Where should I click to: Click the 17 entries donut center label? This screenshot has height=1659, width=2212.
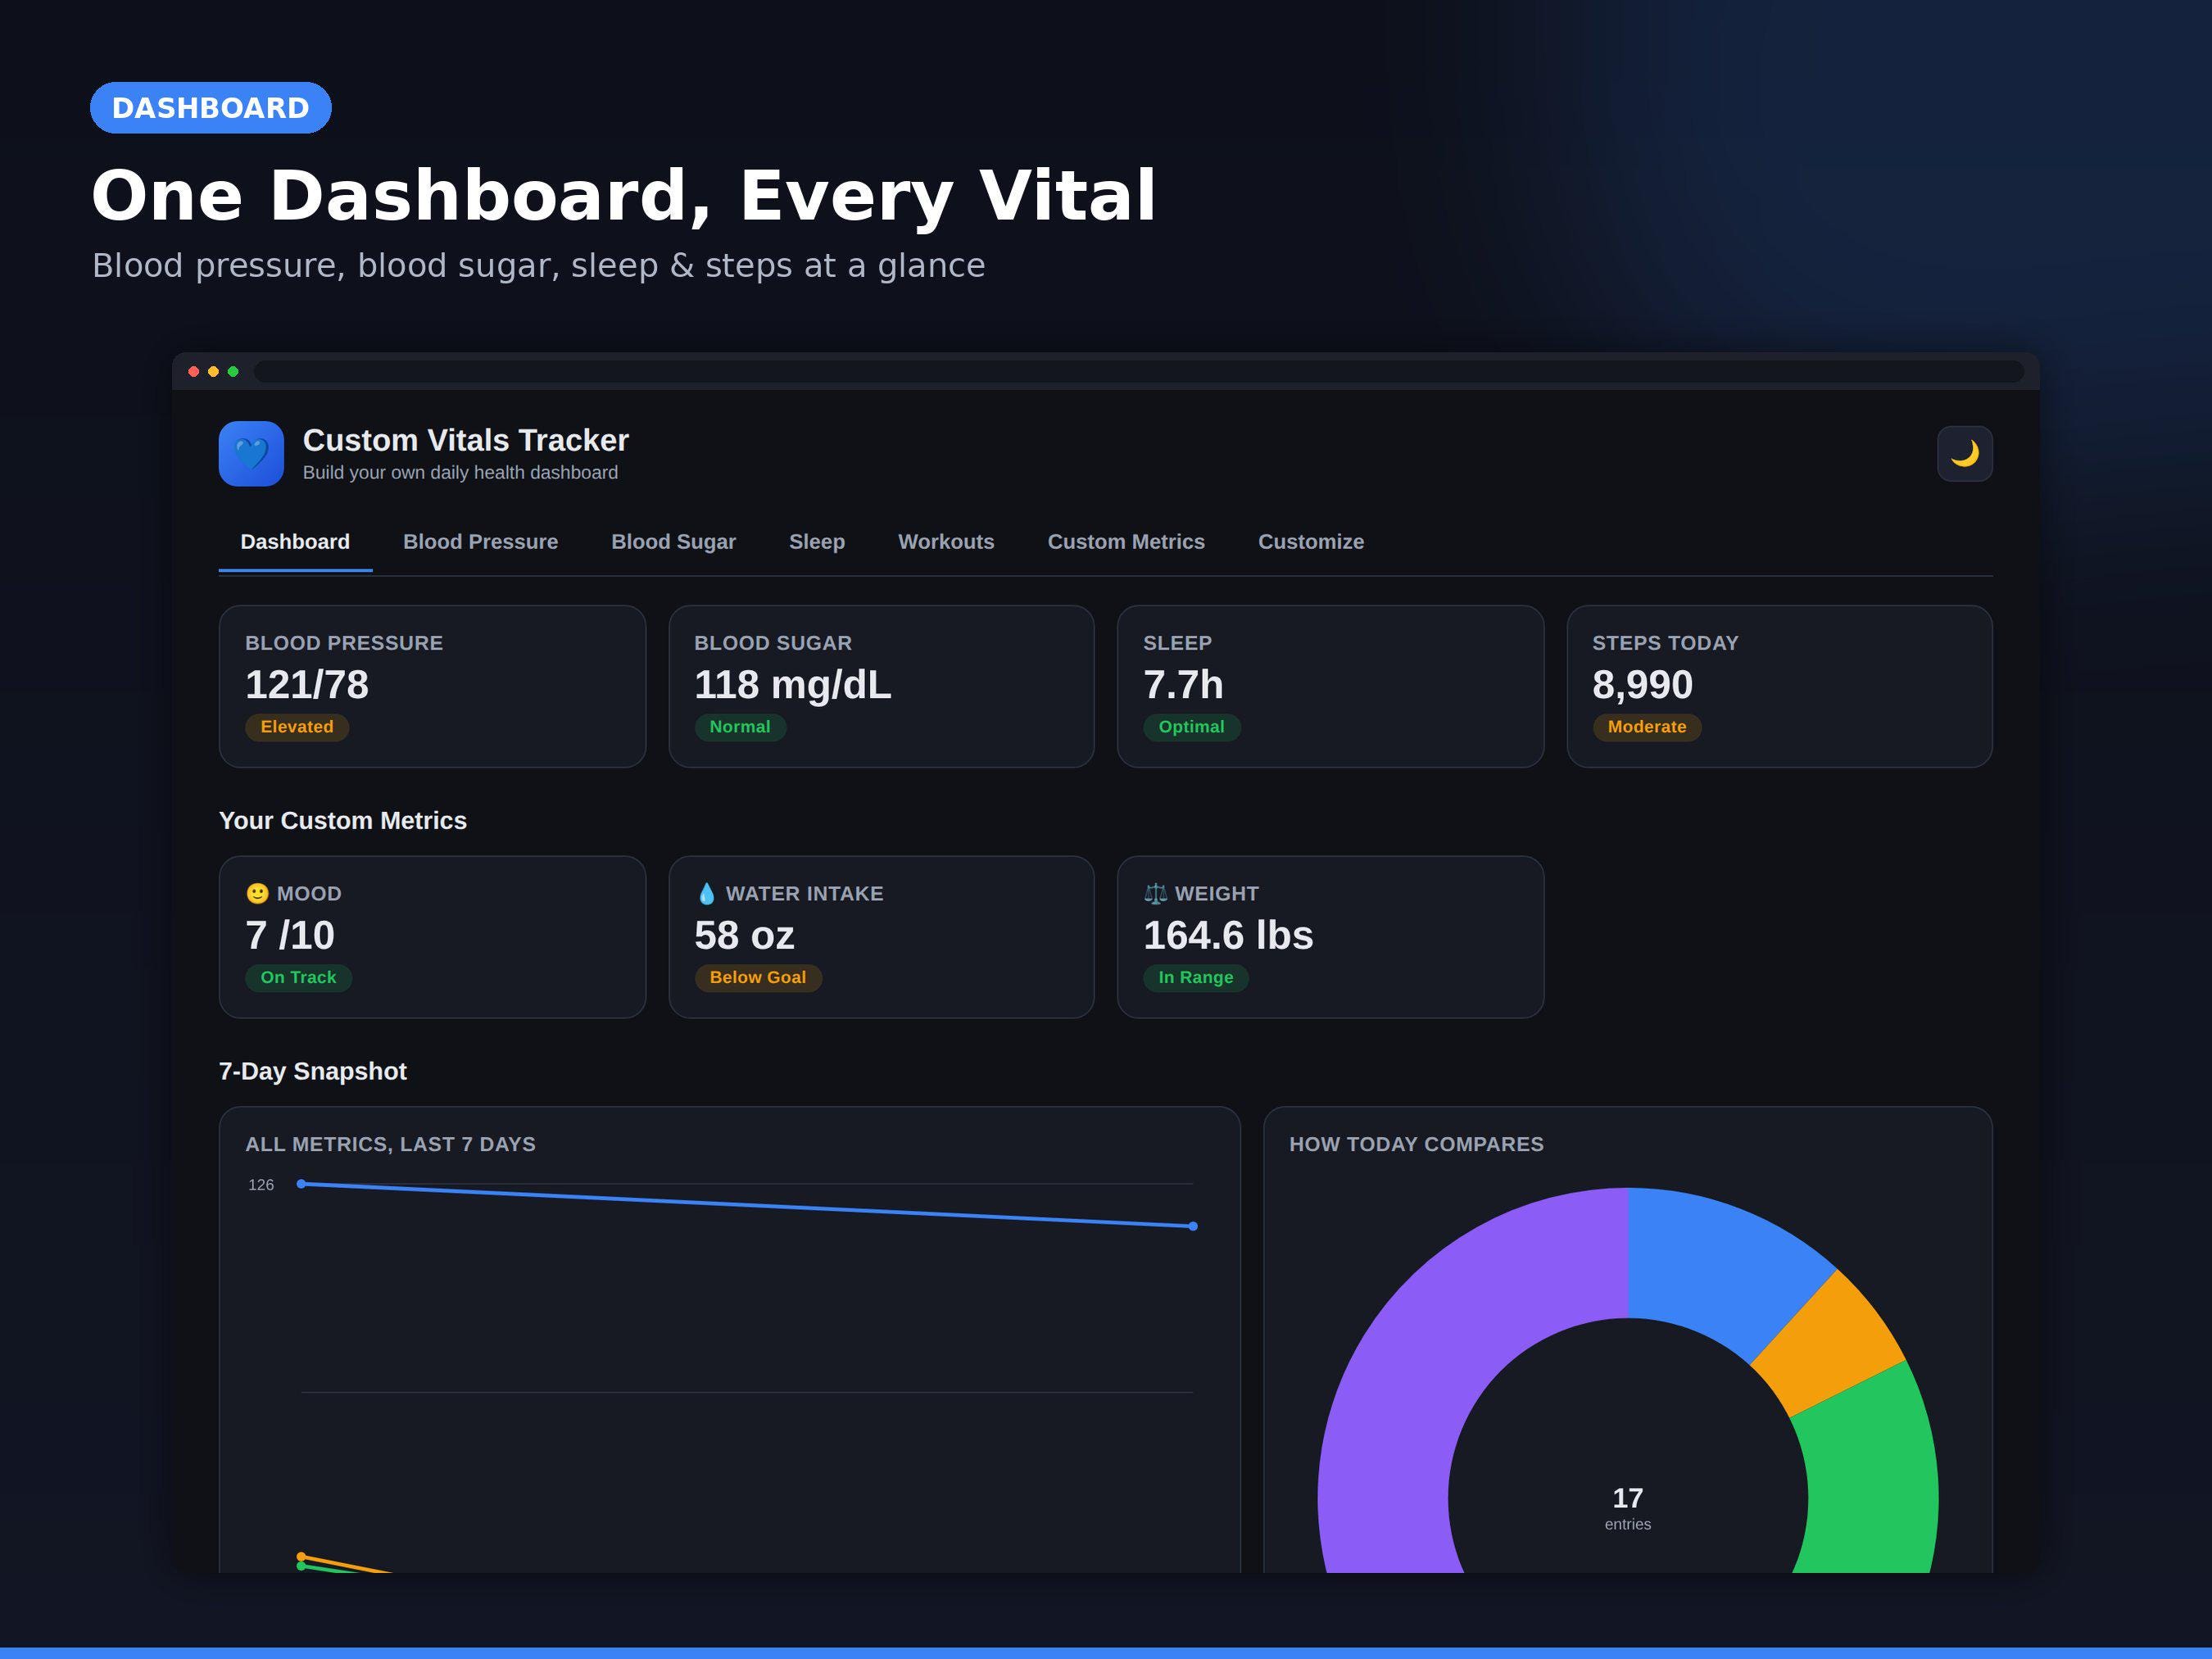tap(1627, 1508)
